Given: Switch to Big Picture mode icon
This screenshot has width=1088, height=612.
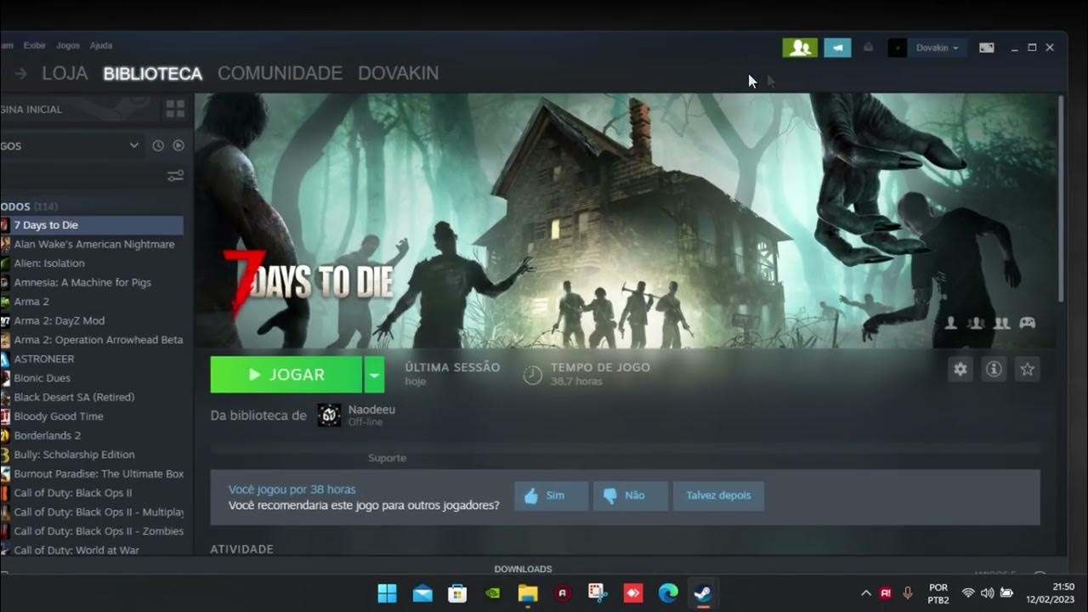Looking at the screenshot, I should click(x=987, y=48).
